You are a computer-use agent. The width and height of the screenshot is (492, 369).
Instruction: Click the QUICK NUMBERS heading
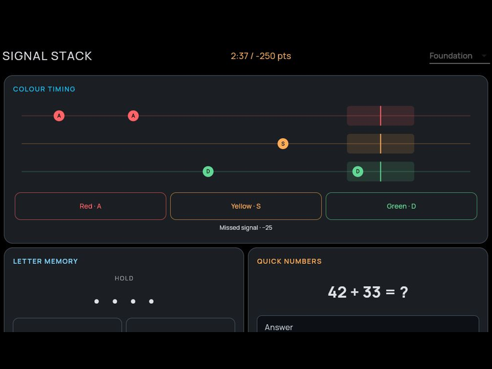click(289, 261)
